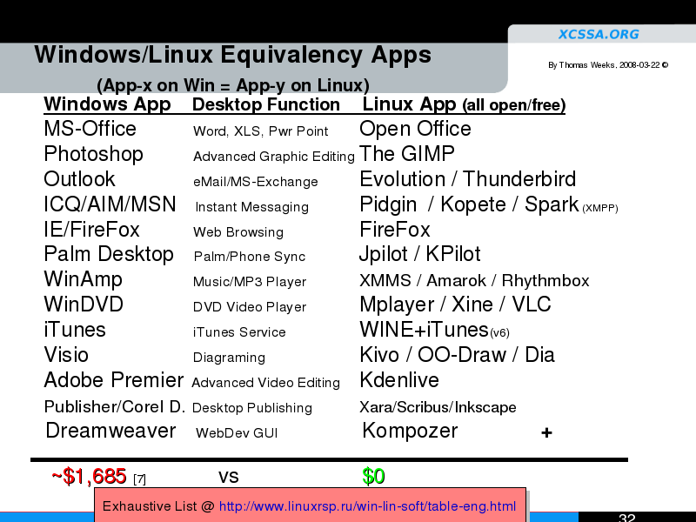
Task: Click 'DVD Video Player' function text
Action: pos(250,307)
